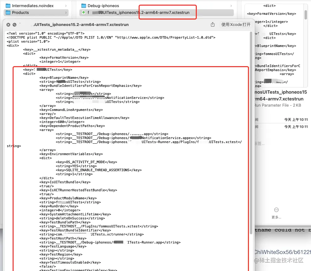Click EnvironmentVariables key line
This screenshot has width=311, height=271.
coord(71,154)
